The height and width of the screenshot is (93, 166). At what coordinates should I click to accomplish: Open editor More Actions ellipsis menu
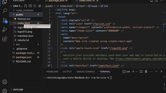pos(161,1)
